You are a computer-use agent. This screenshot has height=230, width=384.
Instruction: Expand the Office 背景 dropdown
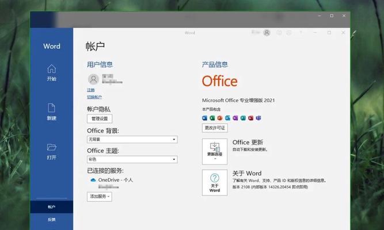pos(132,140)
